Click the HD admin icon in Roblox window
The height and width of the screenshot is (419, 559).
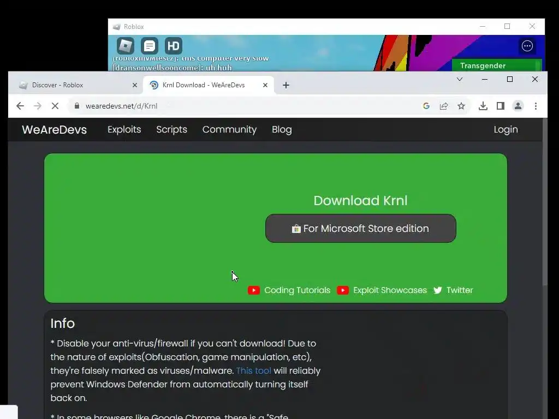(174, 46)
